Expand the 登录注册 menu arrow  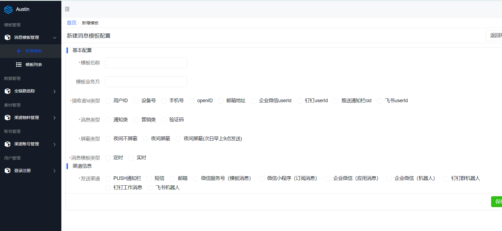pos(55,171)
